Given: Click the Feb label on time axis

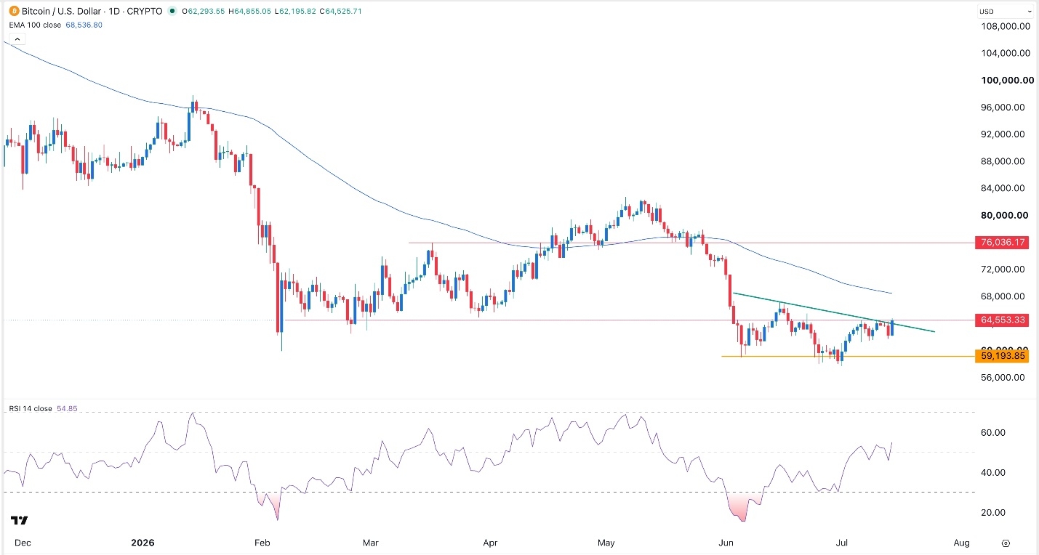Looking at the screenshot, I should click(263, 543).
